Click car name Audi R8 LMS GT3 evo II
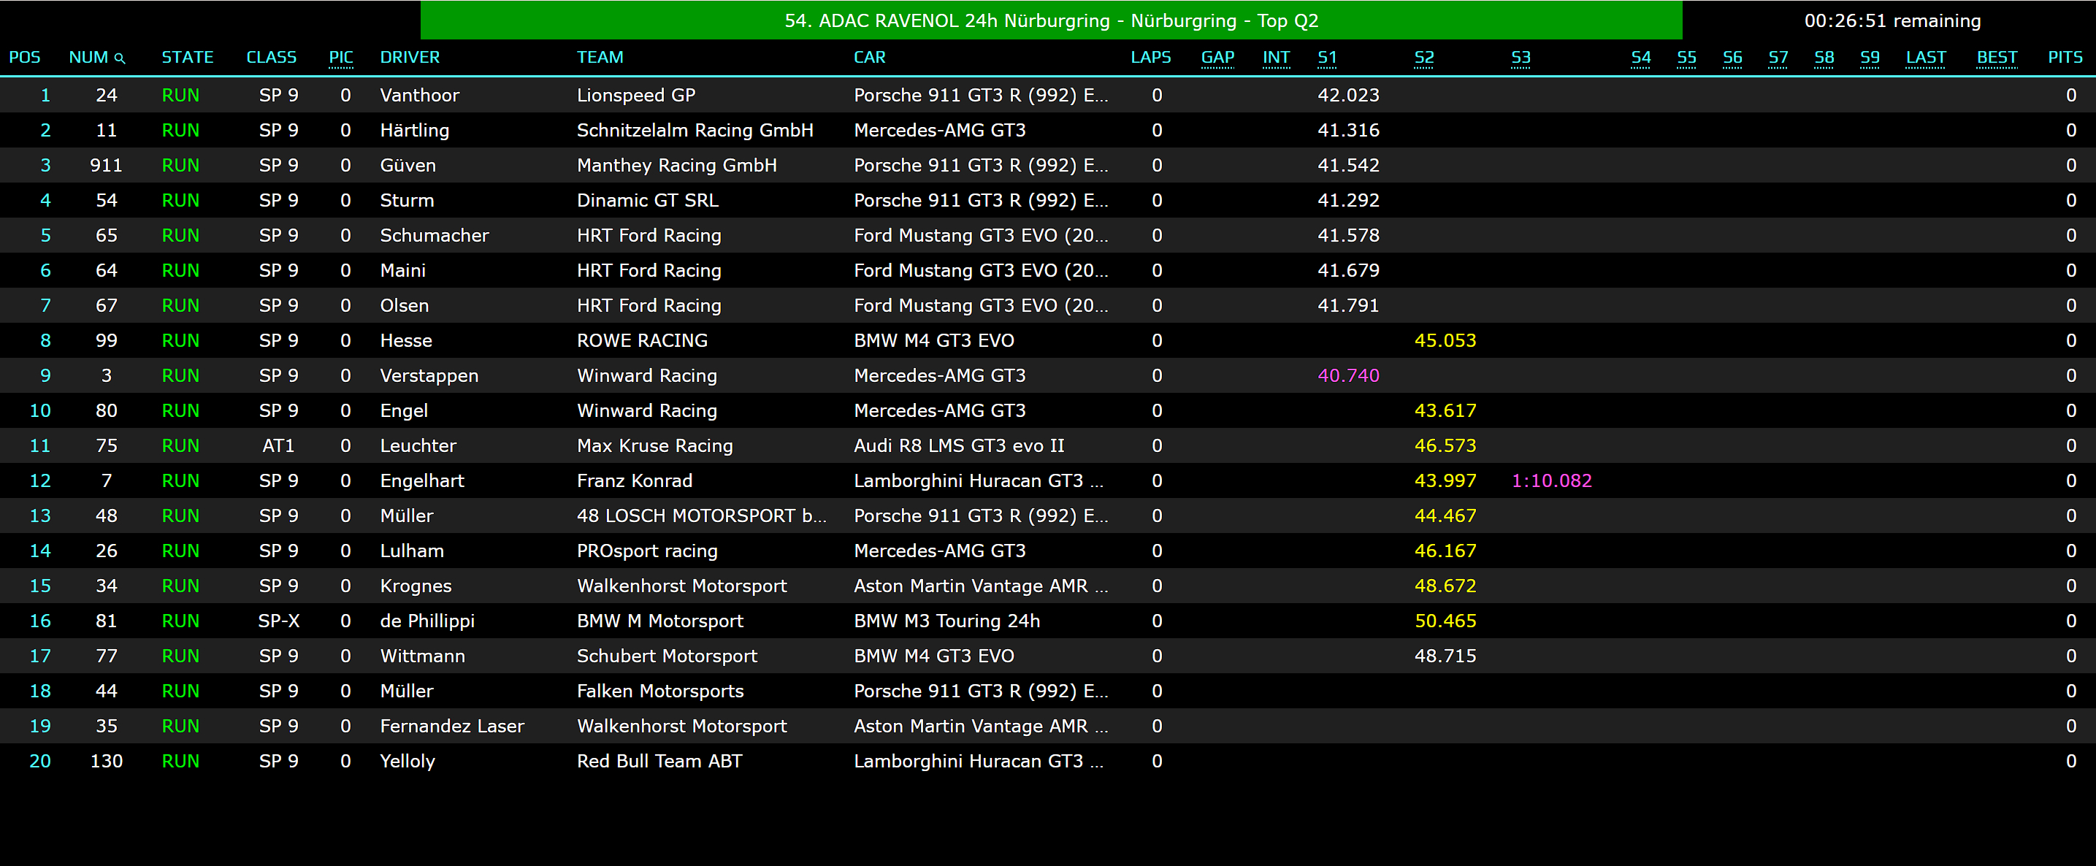 click(x=958, y=445)
